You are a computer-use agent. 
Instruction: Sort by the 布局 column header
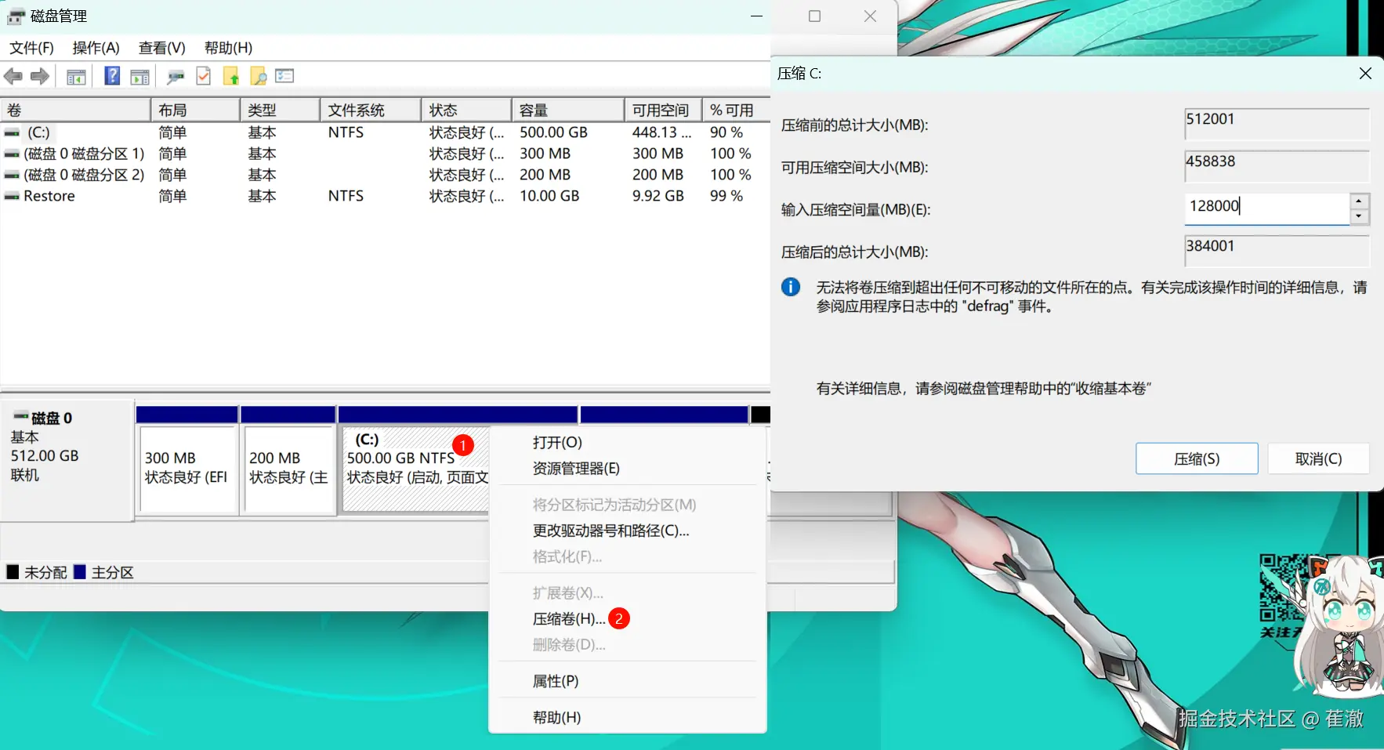pyautogui.click(x=196, y=111)
